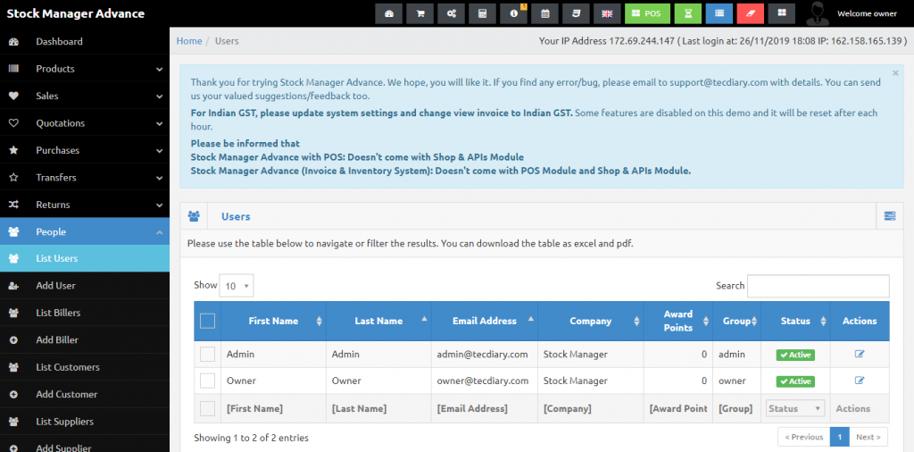Go to Next page of results
Image resolution: width=914 pixels, height=452 pixels.
tap(868, 437)
